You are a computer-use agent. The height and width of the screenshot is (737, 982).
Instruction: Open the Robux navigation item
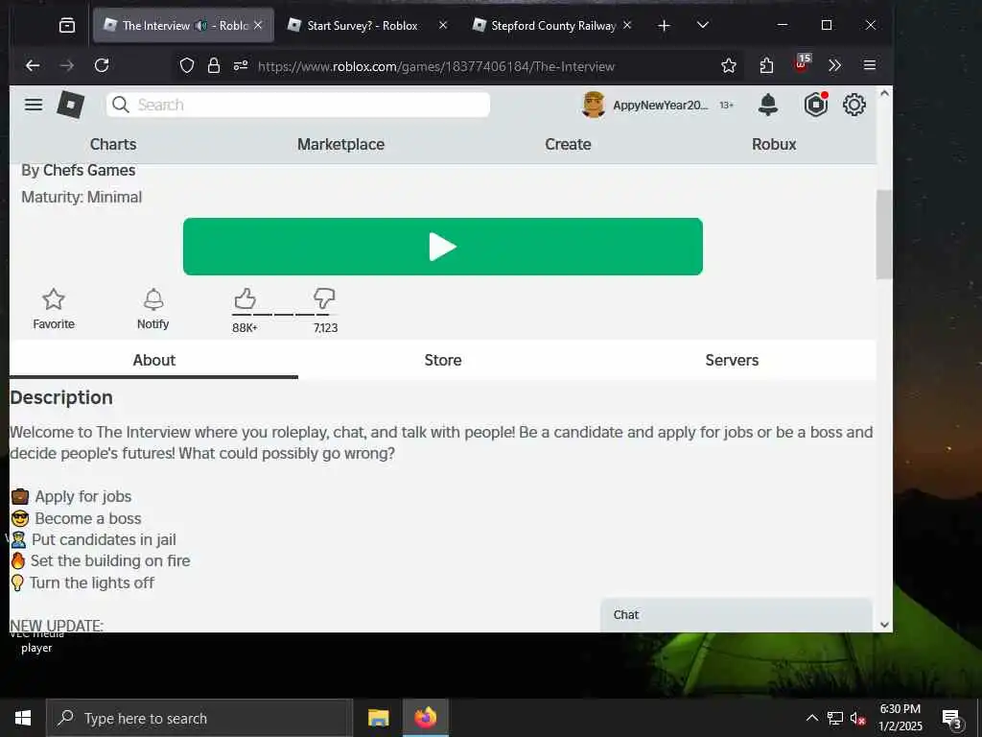pos(774,144)
